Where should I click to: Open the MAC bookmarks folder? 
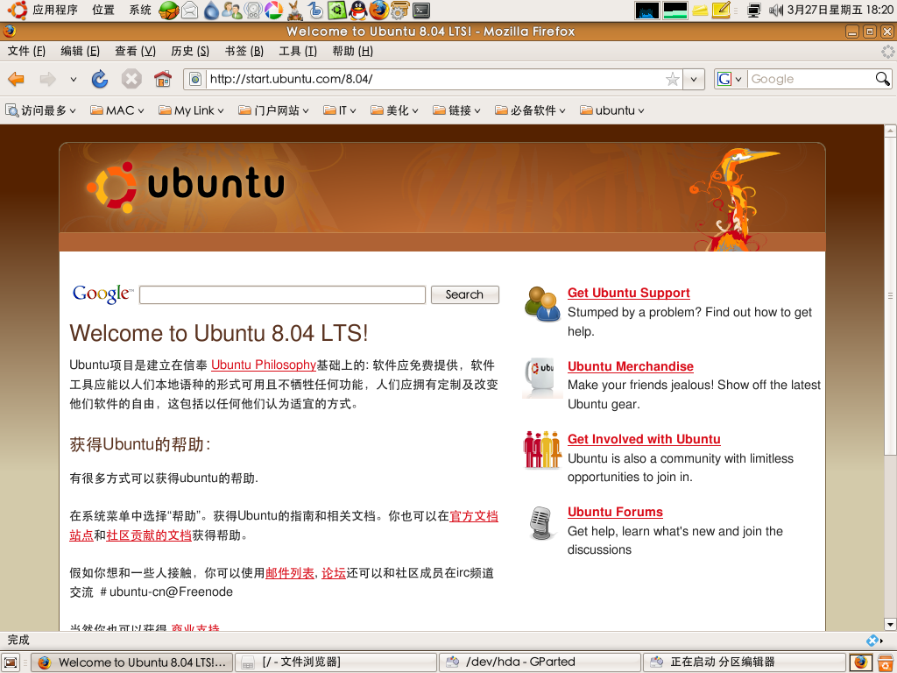pyautogui.click(x=117, y=110)
